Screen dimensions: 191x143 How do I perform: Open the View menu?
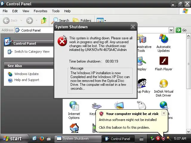[x=26, y=11]
